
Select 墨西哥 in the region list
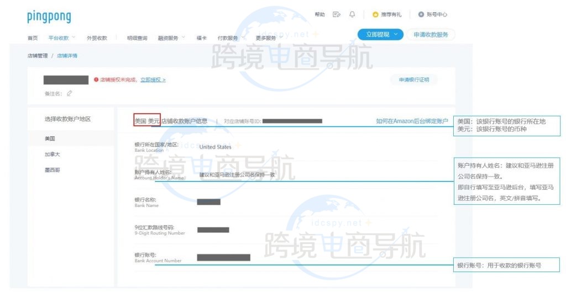[x=53, y=170]
